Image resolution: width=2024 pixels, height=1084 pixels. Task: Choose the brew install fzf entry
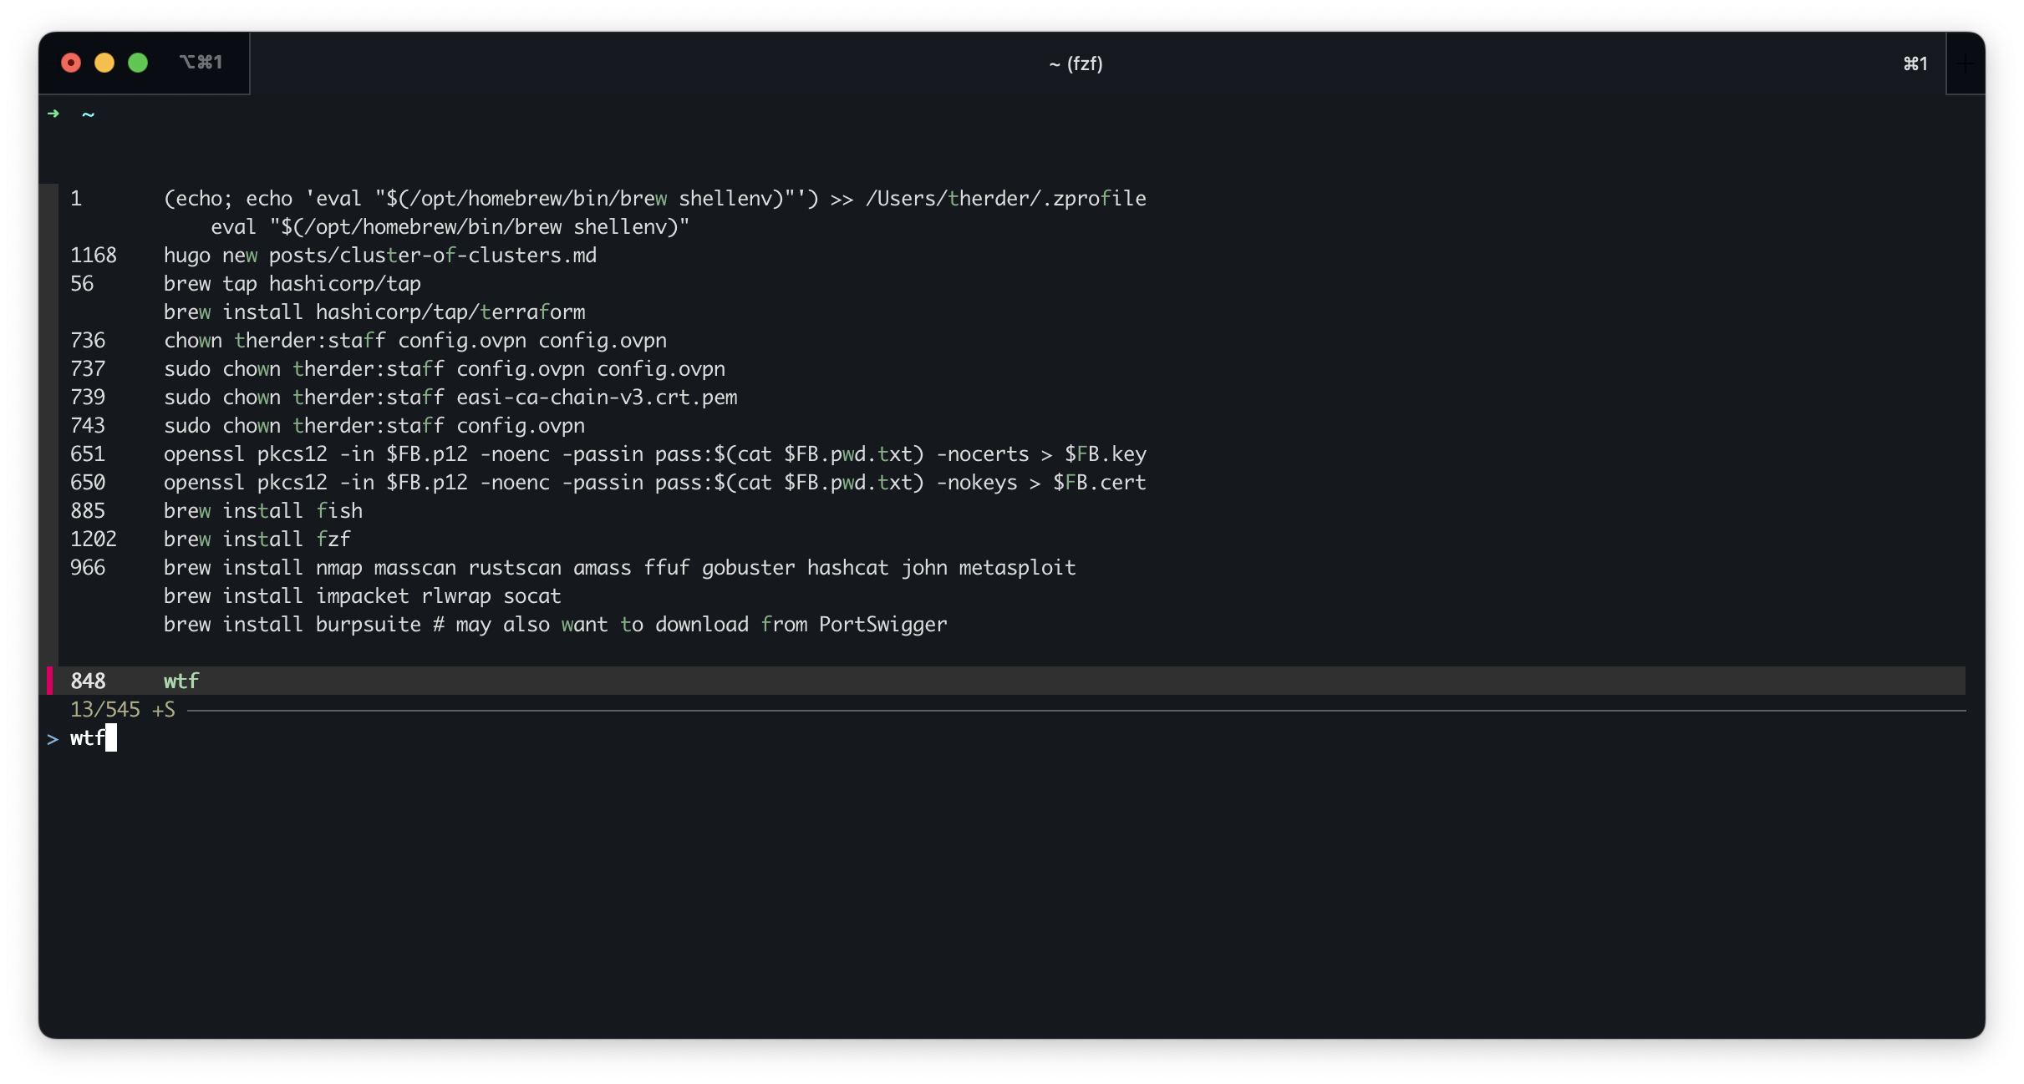pyautogui.click(x=257, y=539)
